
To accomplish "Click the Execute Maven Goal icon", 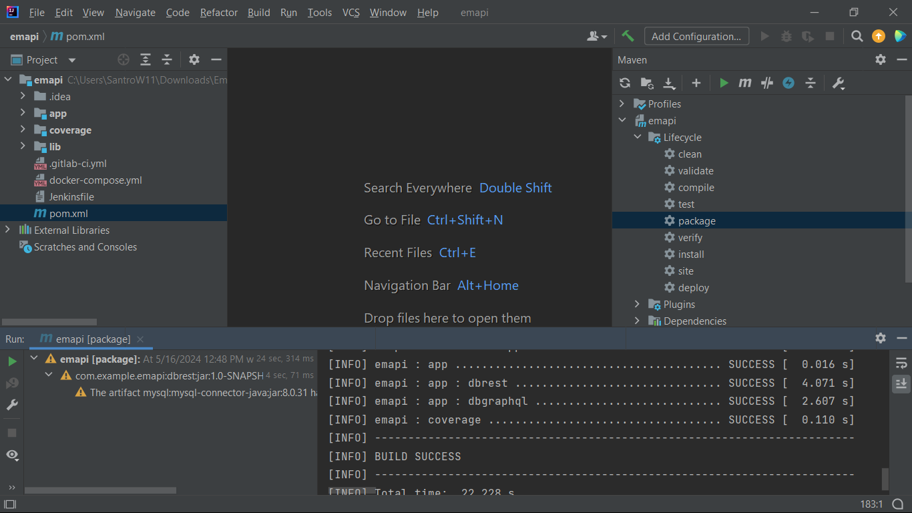I will (745, 83).
